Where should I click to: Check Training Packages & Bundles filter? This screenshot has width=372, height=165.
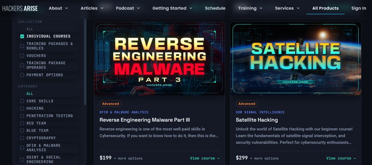(22, 46)
